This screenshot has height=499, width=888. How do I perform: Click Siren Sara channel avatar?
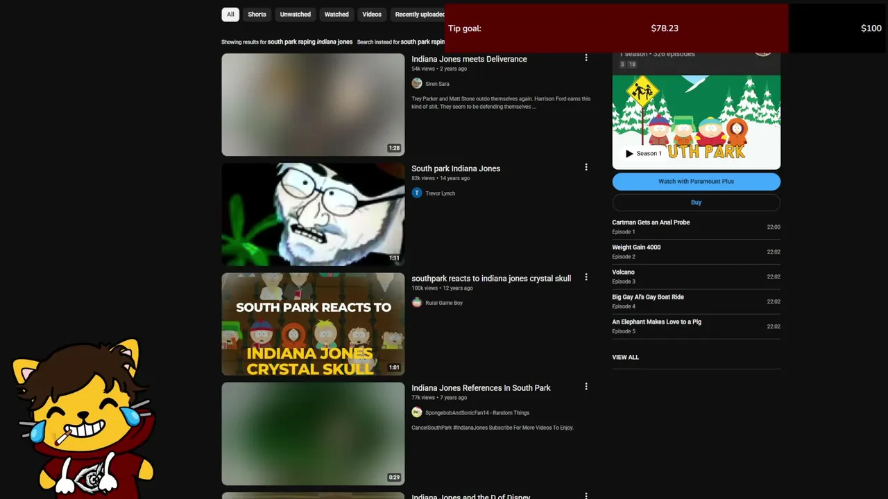[x=417, y=83]
